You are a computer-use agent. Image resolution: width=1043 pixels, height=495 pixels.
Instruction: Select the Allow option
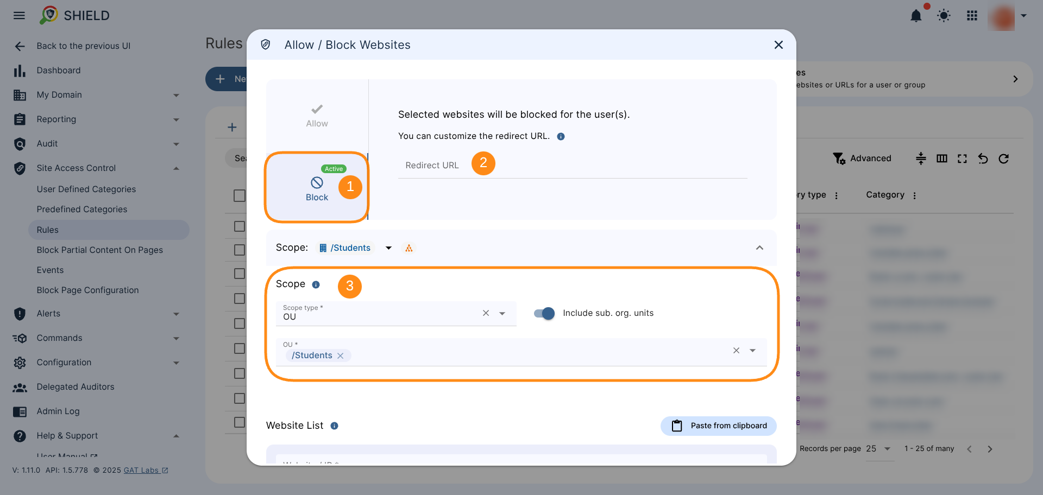[x=317, y=116]
